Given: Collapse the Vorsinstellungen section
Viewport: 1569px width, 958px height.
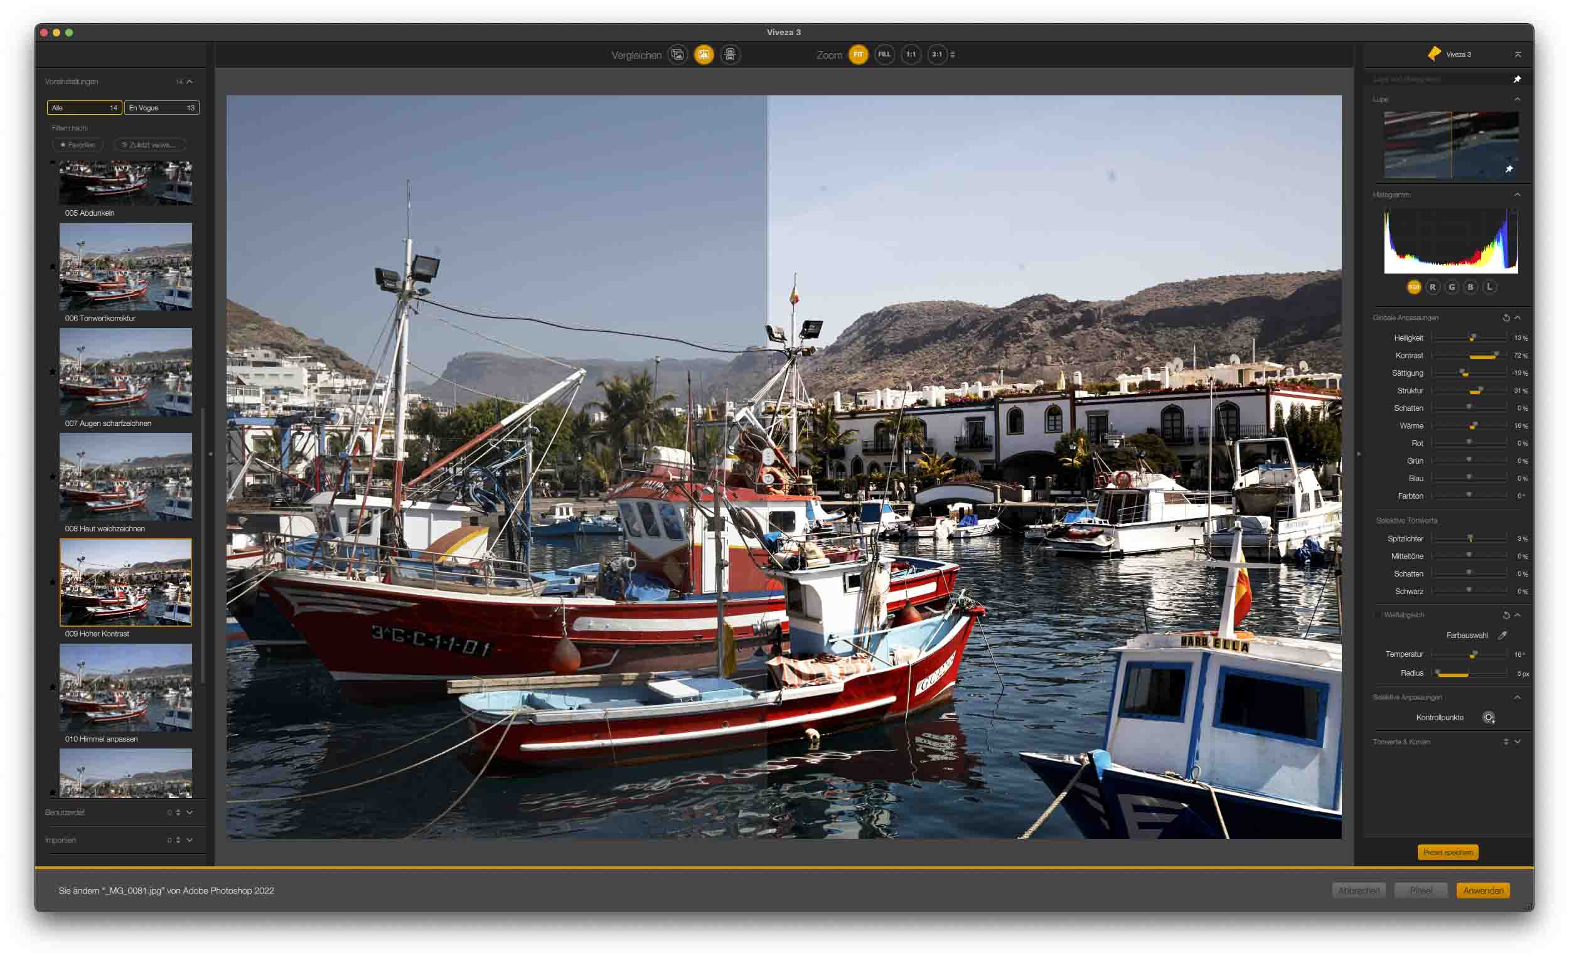Looking at the screenshot, I should pos(190,82).
